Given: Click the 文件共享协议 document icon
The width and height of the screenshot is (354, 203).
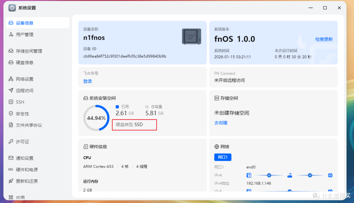Looking at the screenshot, I should (11, 125).
